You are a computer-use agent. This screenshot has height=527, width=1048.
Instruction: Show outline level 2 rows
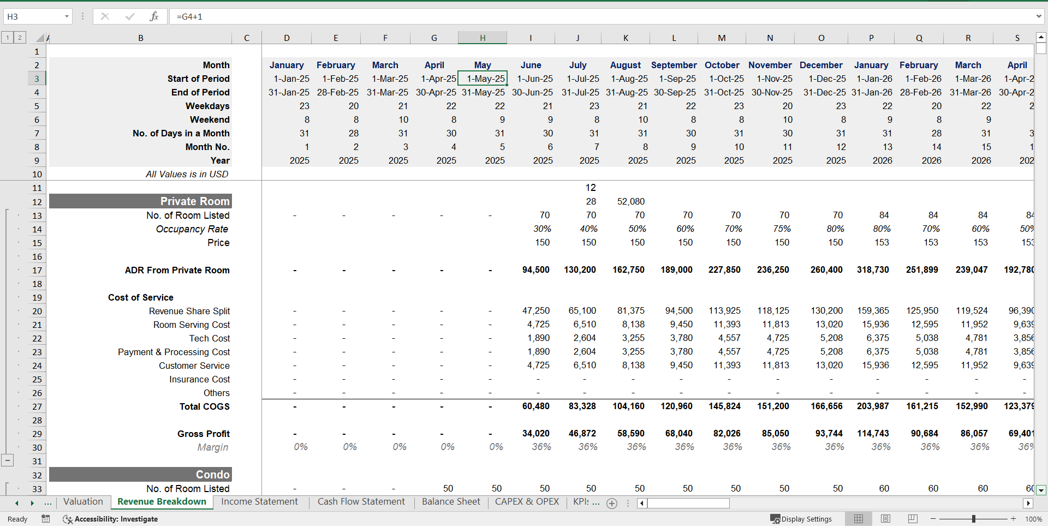pyautogui.click(x=20, y=38)
